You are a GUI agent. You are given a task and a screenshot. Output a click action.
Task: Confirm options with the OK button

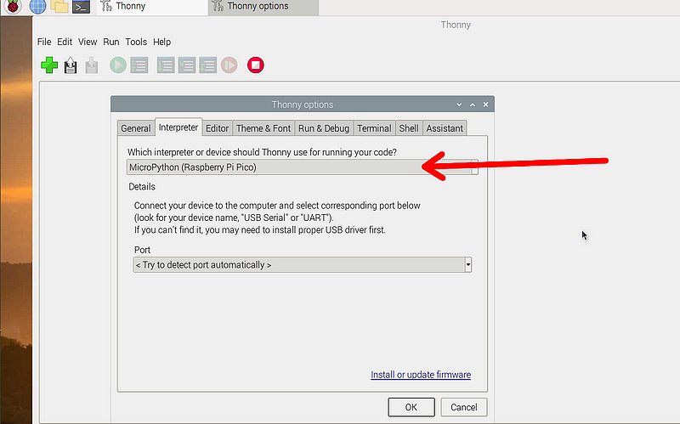tap(411, 407)
